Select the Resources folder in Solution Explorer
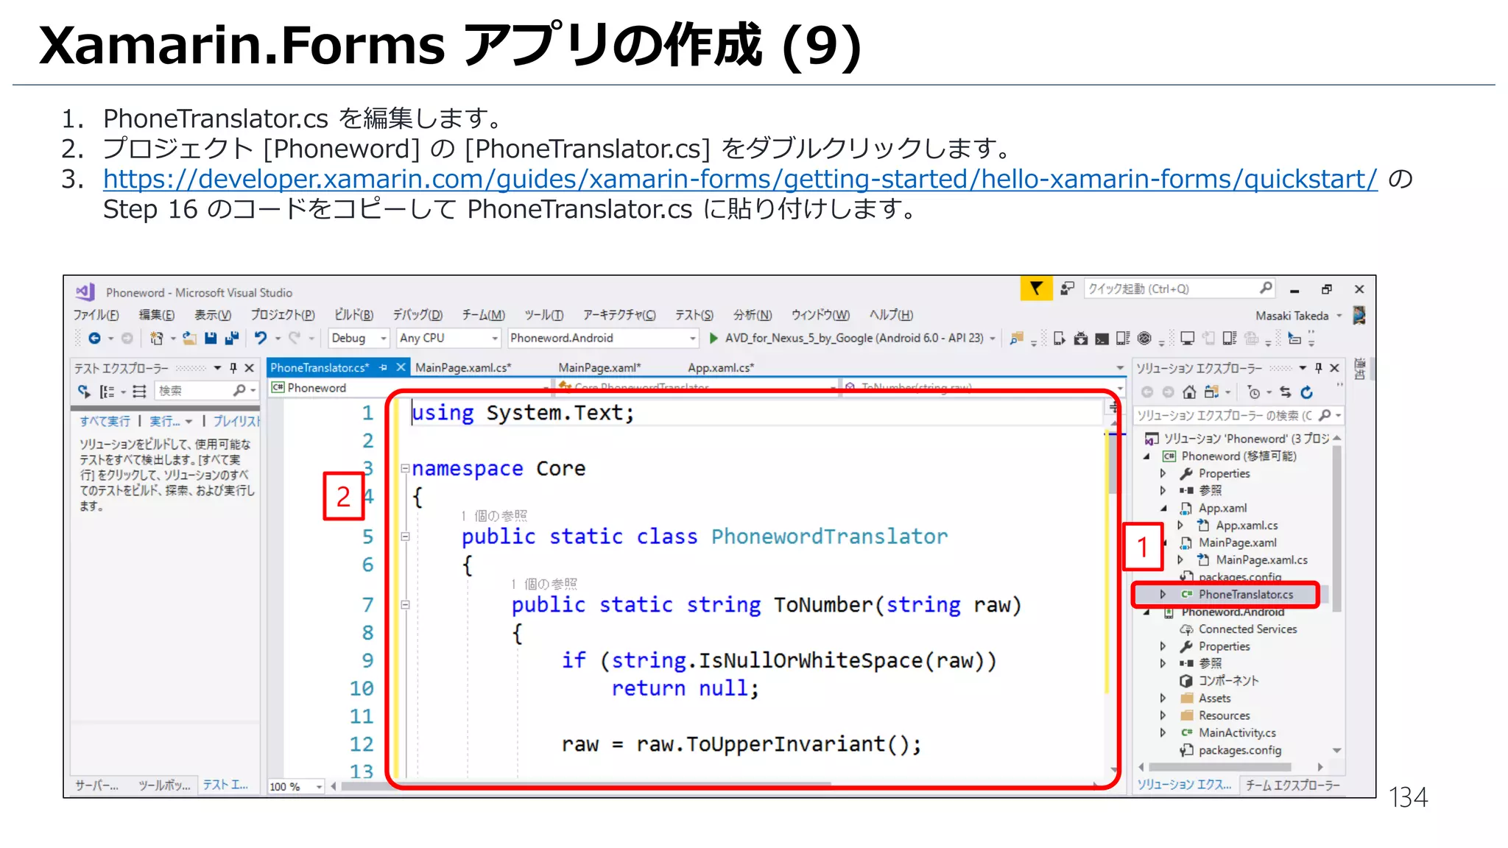This screenshot has height=848, width=1508. (1224, 715)
